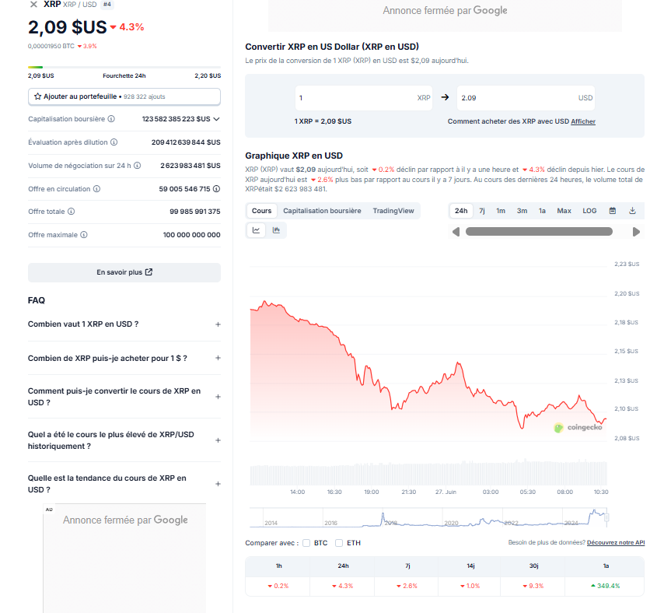
Task: Select the Max time range
Action: pyautogui.click(x=564, y=211)
